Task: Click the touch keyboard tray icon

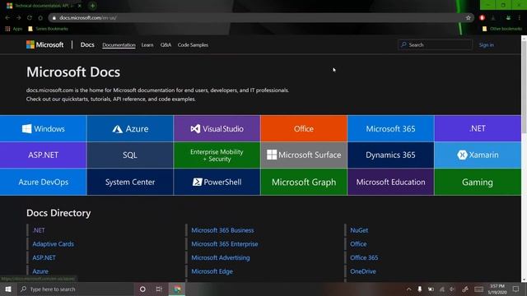Action: click(x=479, y=289)
